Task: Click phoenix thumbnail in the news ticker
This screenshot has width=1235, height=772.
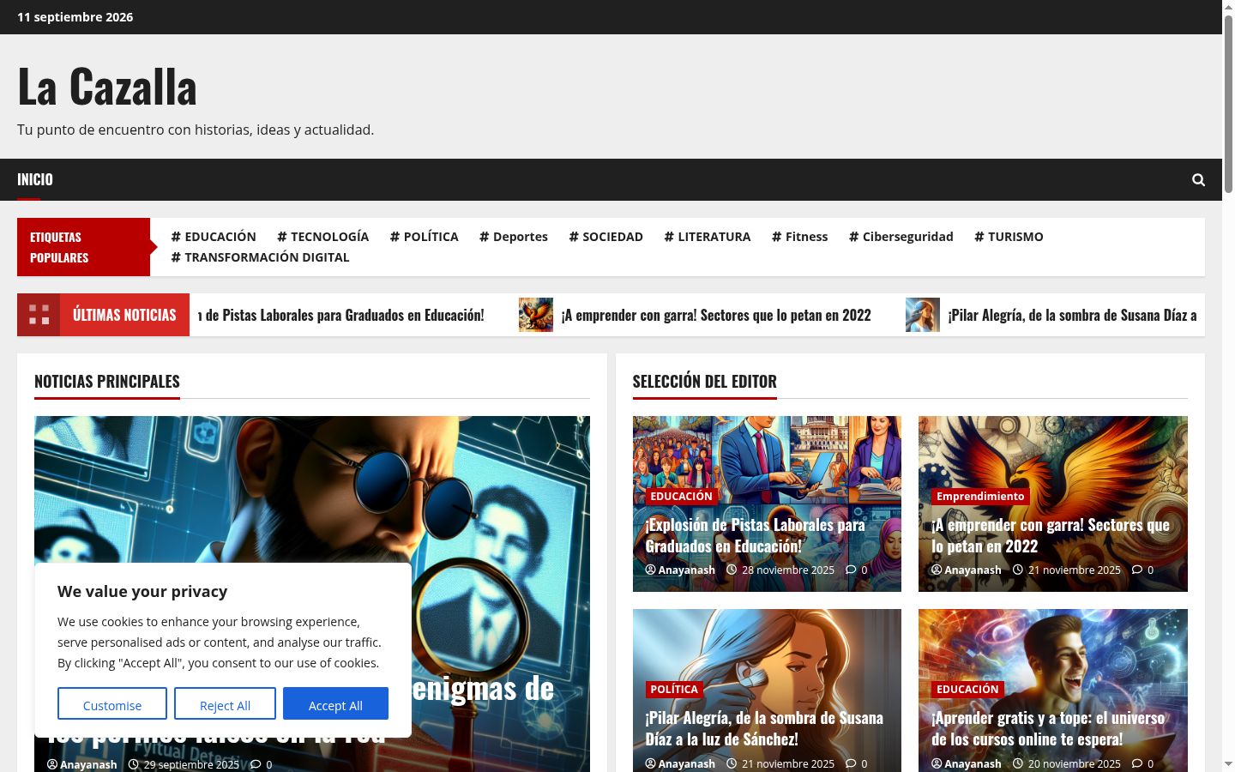Action: [536, 315]
